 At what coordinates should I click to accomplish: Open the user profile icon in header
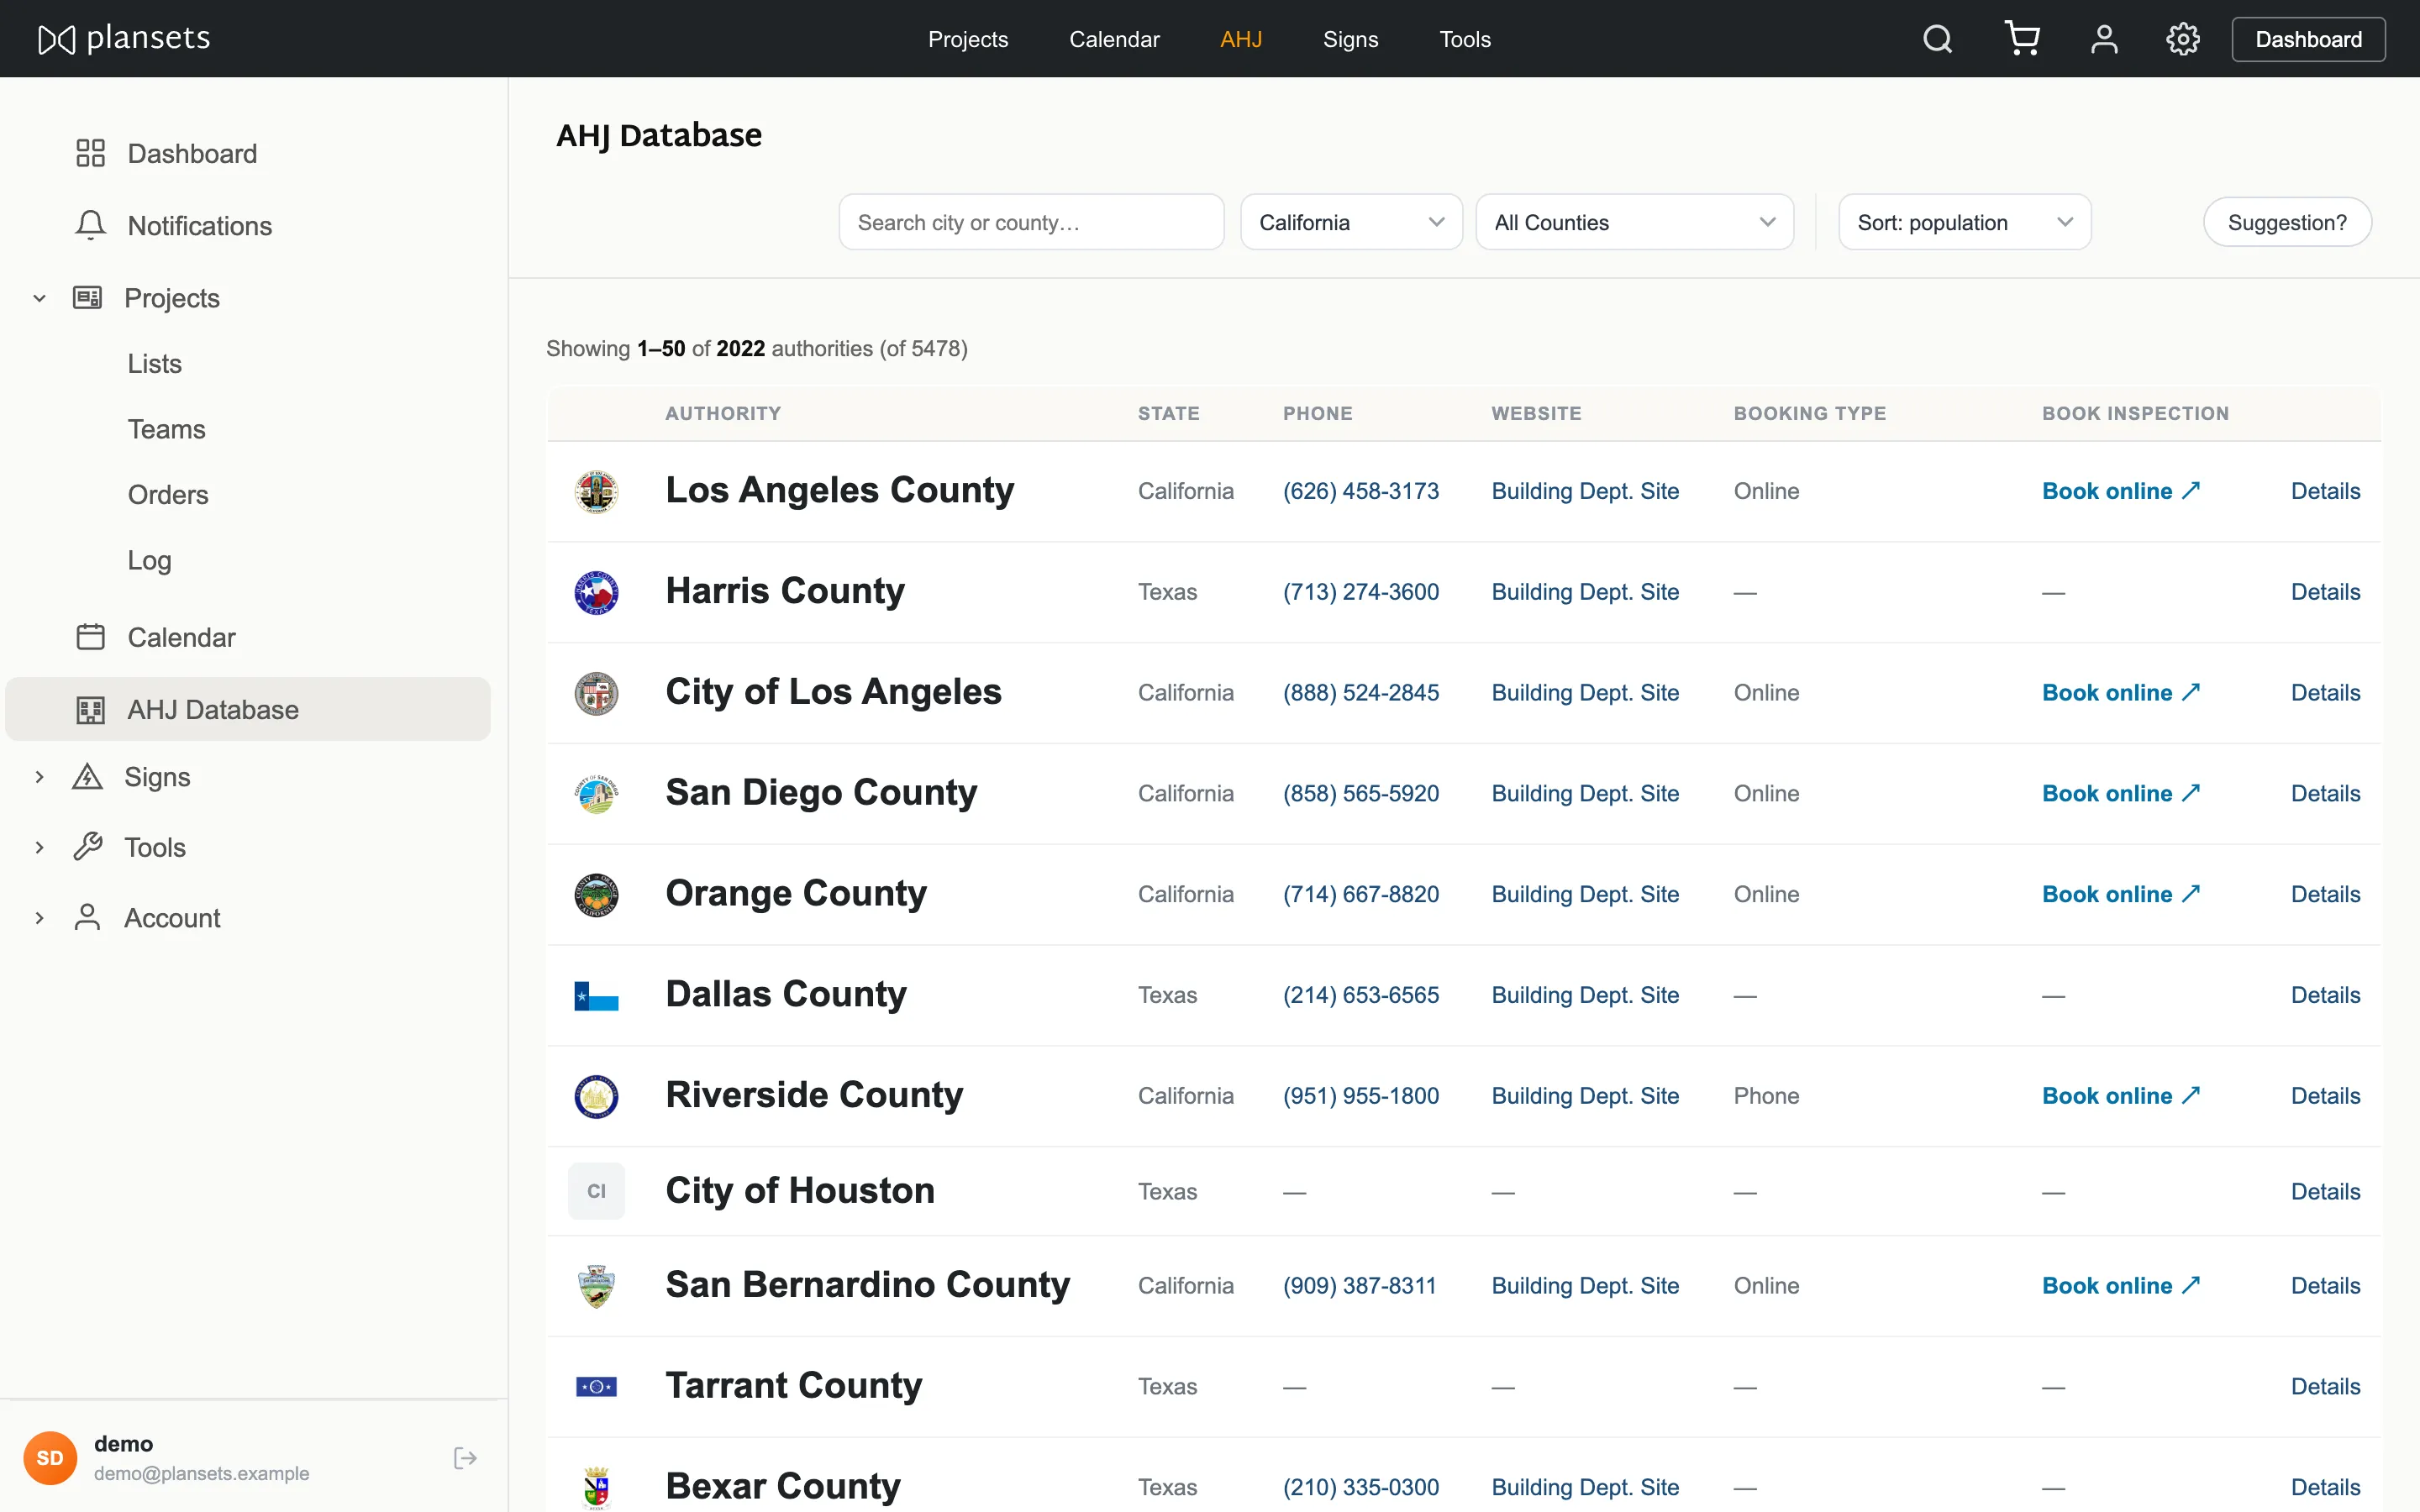click(2104, 39)
